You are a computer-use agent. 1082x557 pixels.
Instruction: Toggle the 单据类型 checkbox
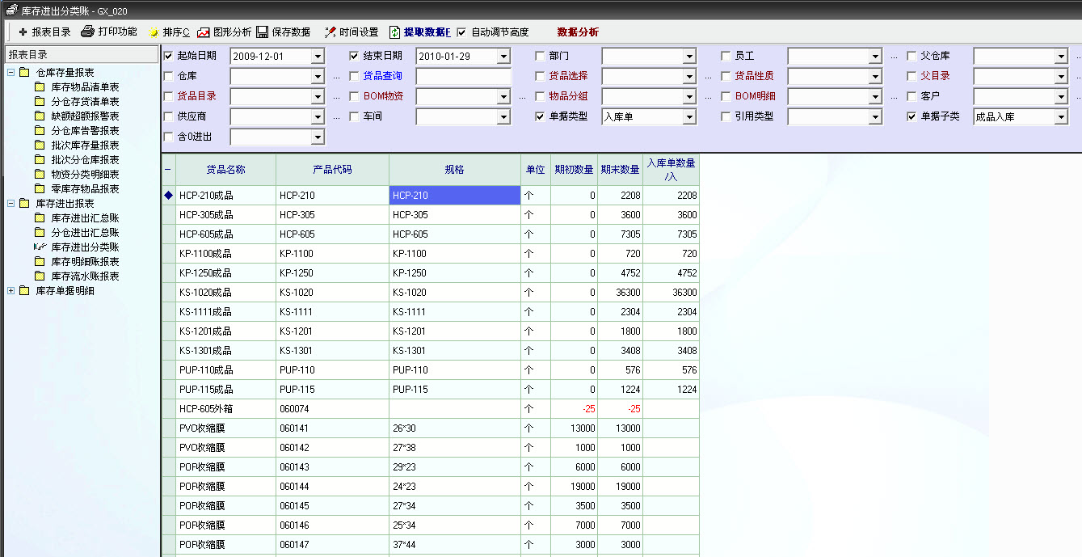pos(540,116)
